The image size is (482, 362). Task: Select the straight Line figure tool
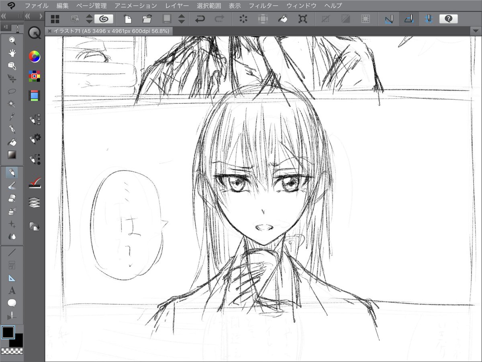[x=12, y=253]
